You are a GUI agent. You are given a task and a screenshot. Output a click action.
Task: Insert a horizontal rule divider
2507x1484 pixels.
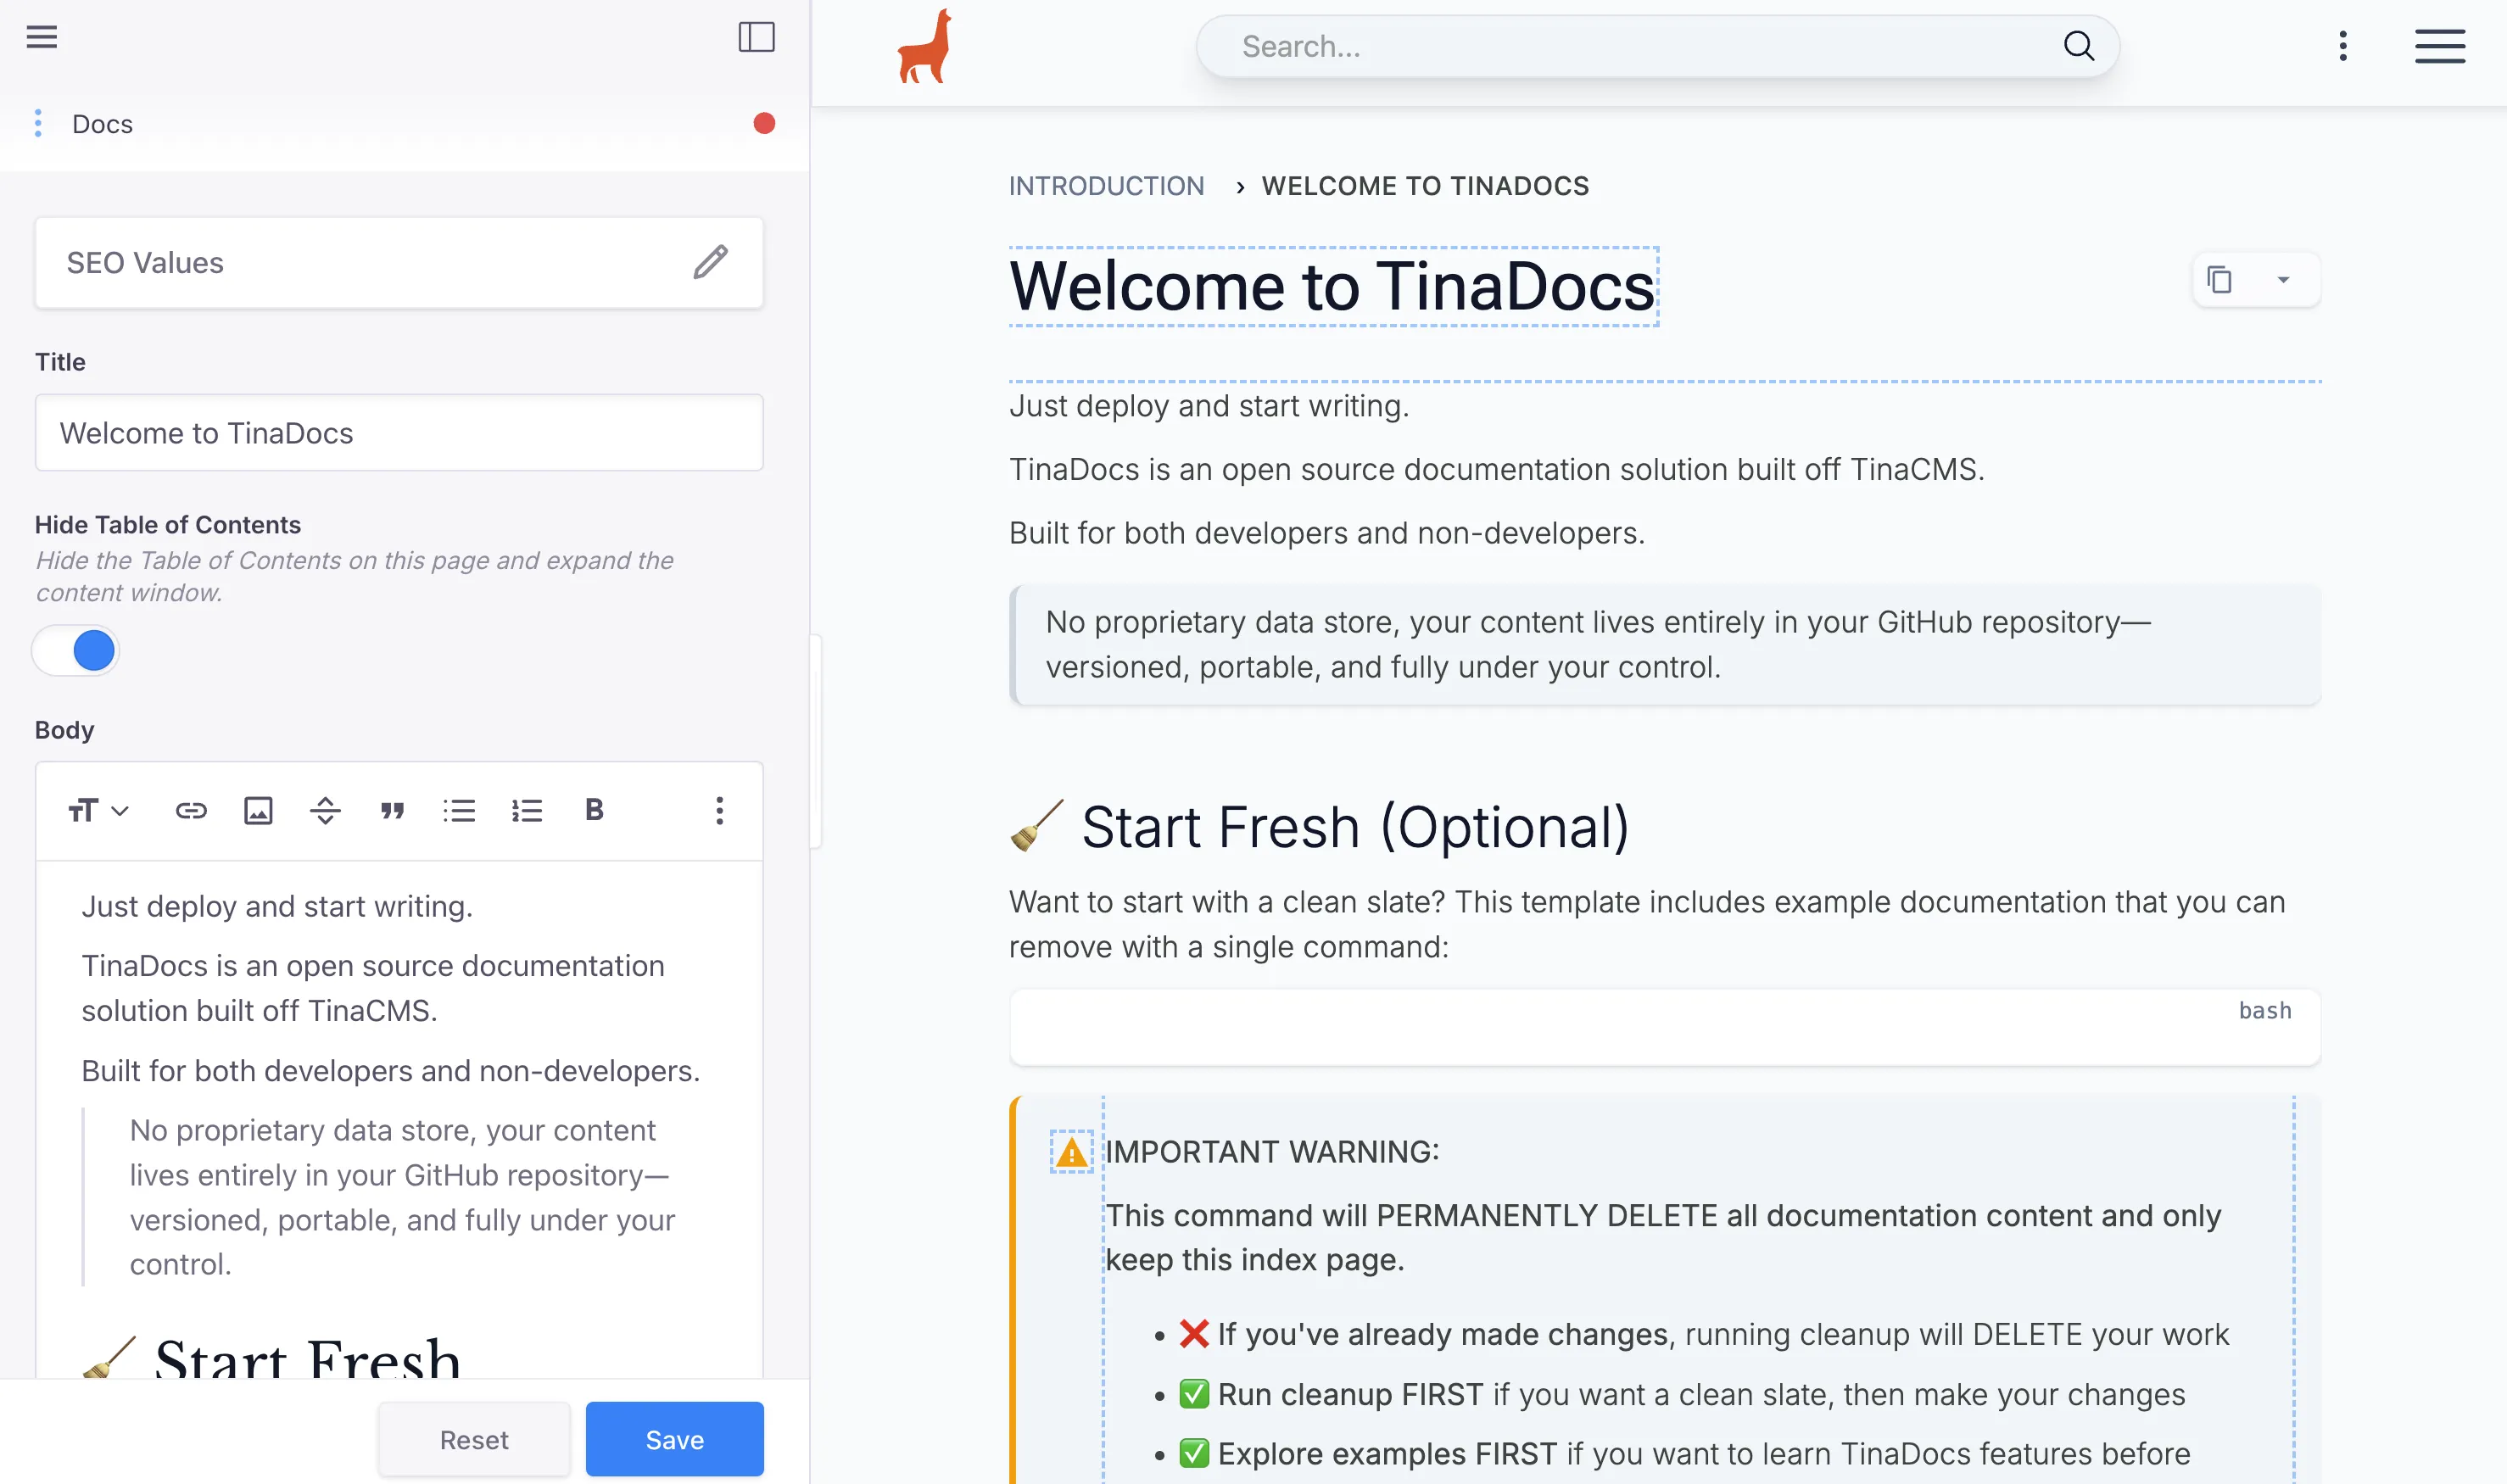[325, 810]
